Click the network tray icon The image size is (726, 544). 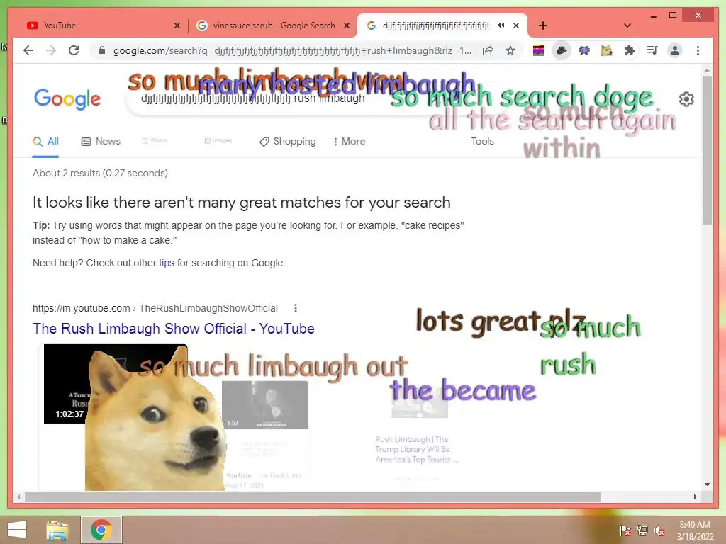point(642,530)
